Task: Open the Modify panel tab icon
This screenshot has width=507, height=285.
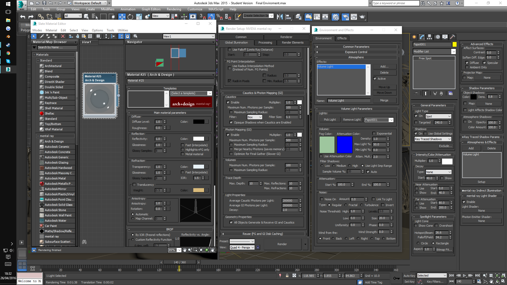Action: pos(422,37)
